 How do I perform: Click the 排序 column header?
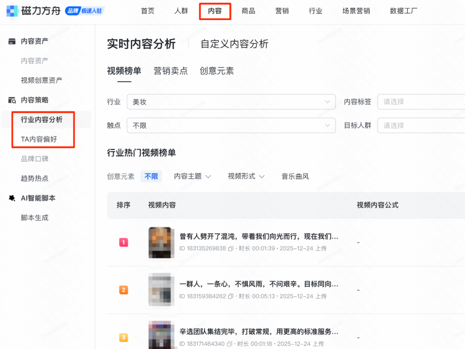coord(124,205)
